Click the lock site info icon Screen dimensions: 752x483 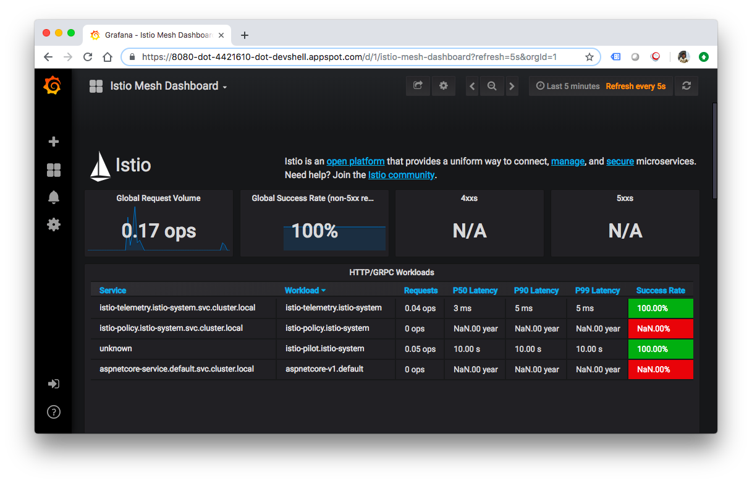(132, 57)
